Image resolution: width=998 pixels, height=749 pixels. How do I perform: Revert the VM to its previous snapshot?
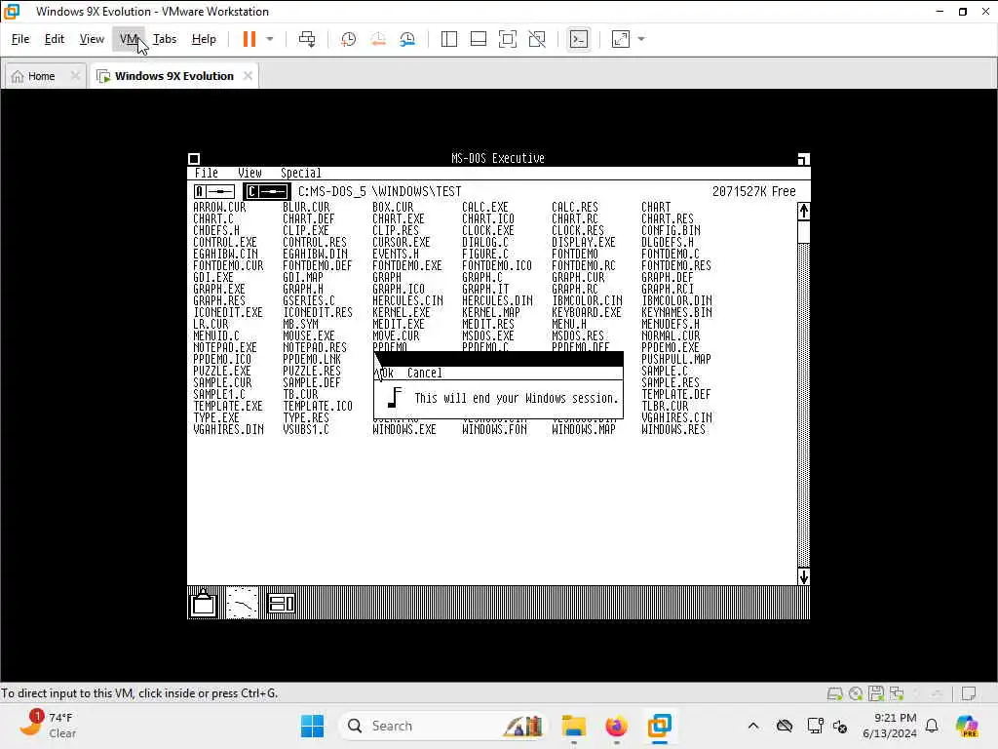378,39
